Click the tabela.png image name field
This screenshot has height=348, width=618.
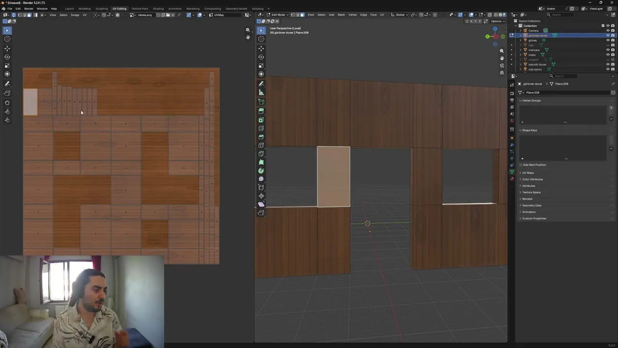pyautogui.click(x=145, y=15)
